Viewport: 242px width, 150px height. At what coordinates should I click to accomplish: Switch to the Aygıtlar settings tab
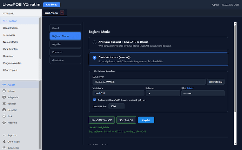click(65, 44)
